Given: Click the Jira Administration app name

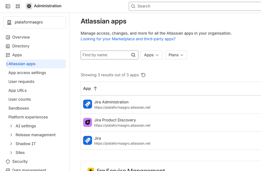Looking at the screenshot, I should click(111, 102).
